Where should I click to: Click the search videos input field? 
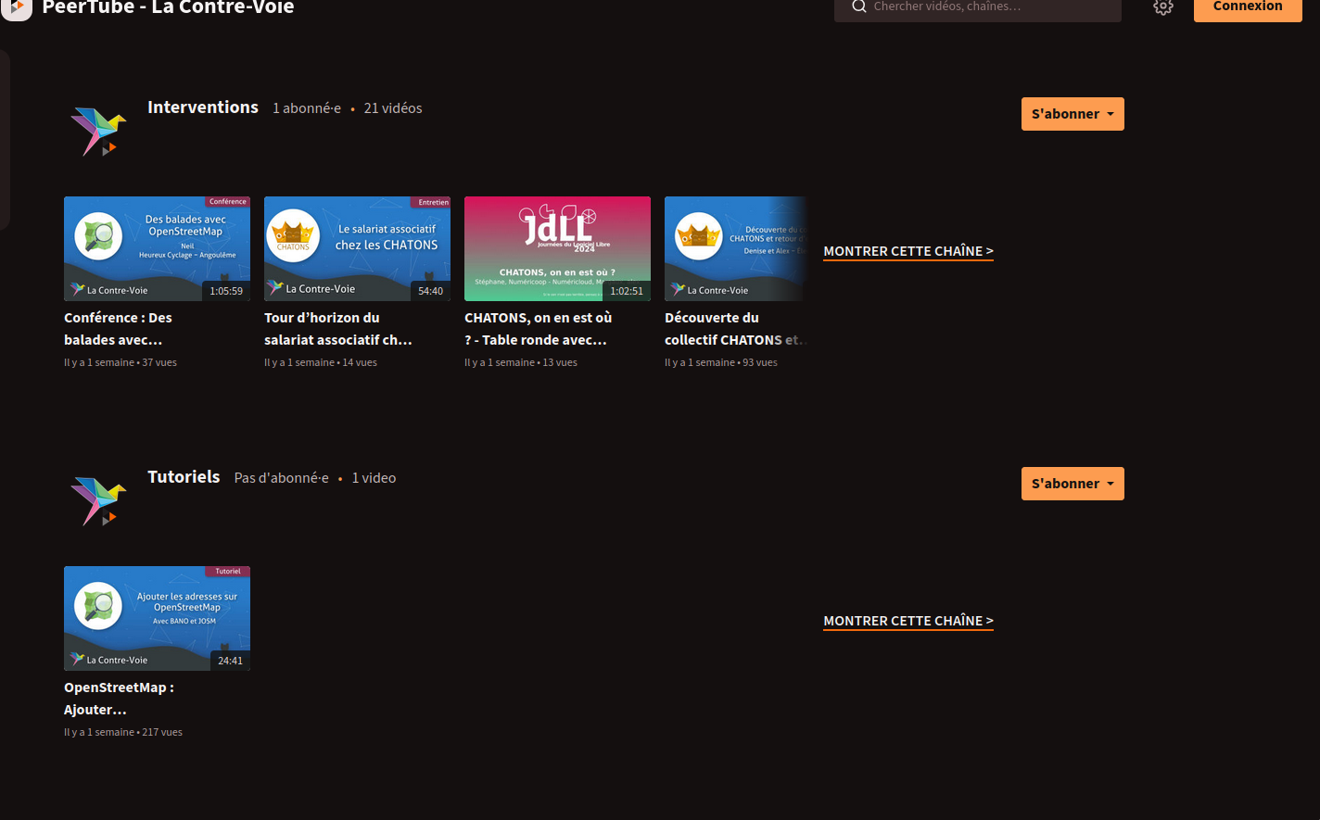tap(987, 7)
